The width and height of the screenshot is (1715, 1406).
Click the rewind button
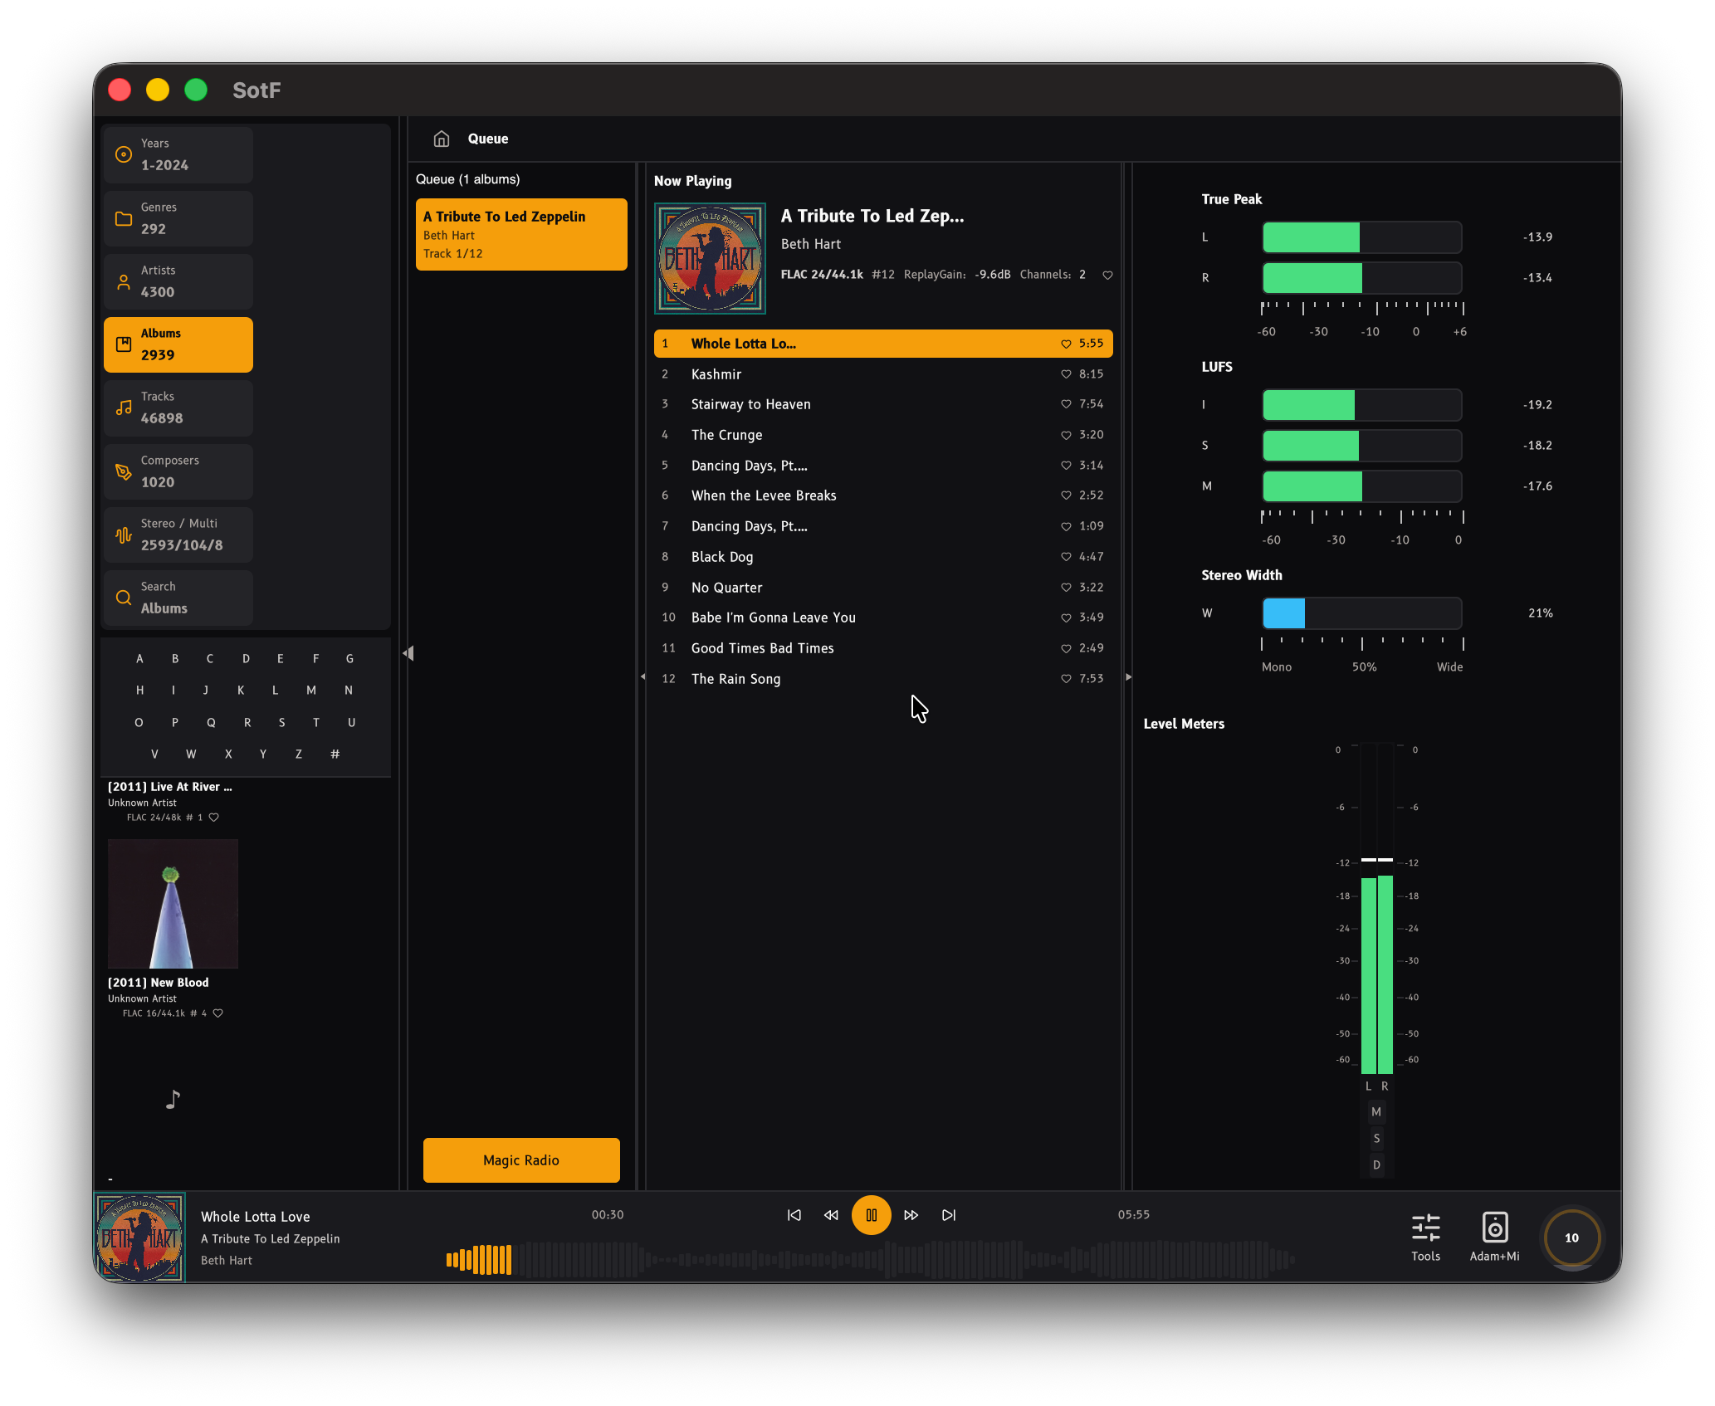click(x=831, y=1215)
